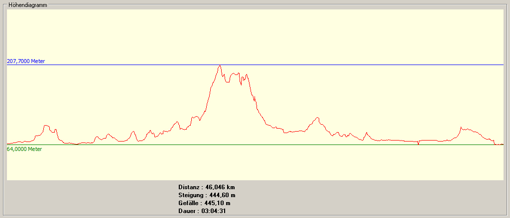
Task: Click the hill top after the main descent
Action: [x=317, y=118]
